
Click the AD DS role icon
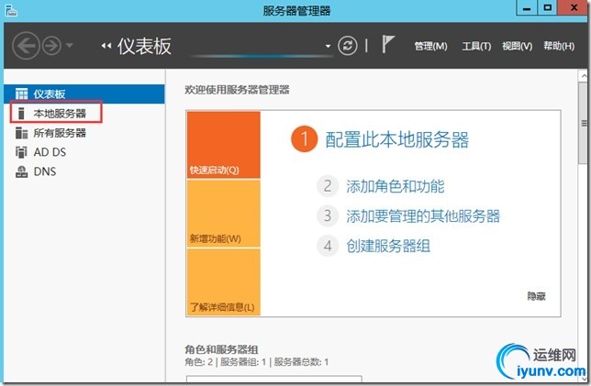pos(21,152)
